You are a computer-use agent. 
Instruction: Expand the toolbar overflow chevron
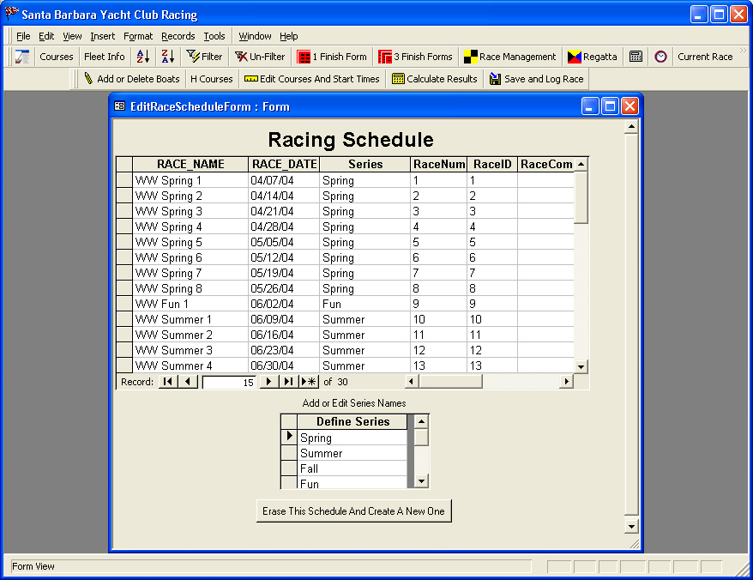[743, 51]
